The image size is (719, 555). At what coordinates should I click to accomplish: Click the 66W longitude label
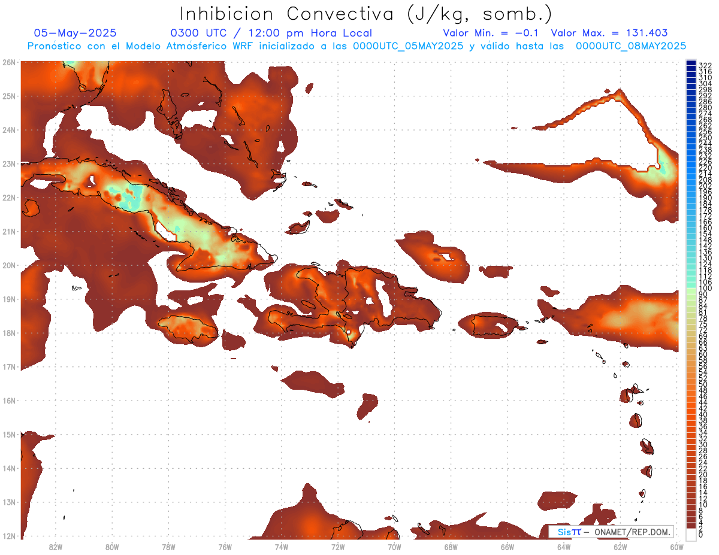point(507,547)
